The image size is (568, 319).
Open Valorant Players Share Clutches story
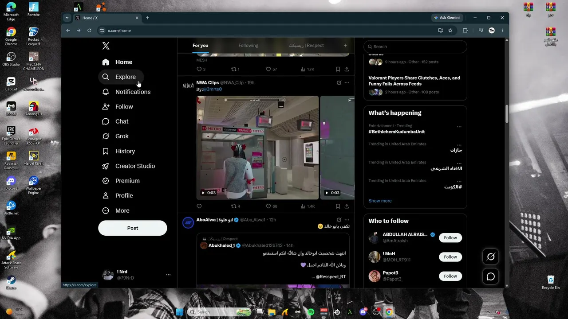(414, 81)
